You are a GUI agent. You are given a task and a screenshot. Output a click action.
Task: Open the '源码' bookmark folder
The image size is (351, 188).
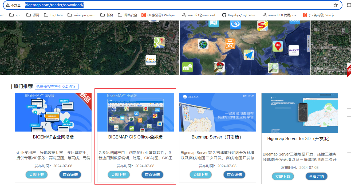(33, 15)
